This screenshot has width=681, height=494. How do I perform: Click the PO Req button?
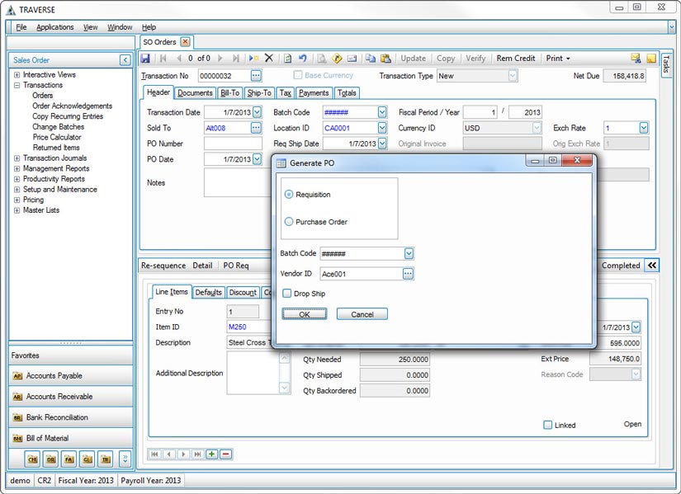pyautogui.click(x=236, y=266)
